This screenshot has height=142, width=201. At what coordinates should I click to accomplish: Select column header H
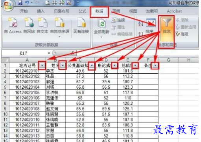pos(189,60)
